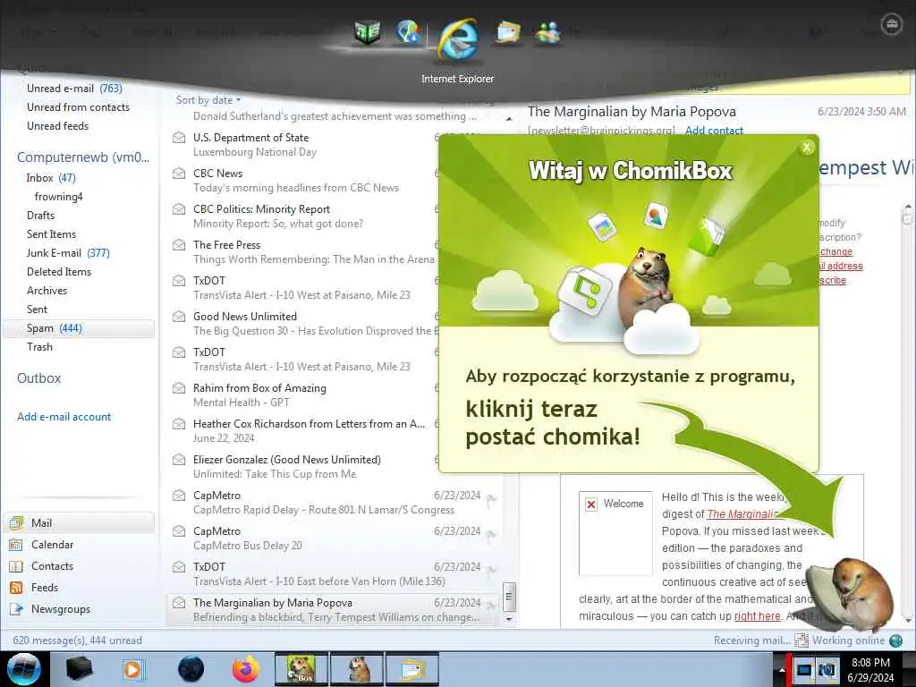Switch to Windows Live Mail taskbar button
The width and height of the screenshot is (916, 687).
tap(411, 669)
